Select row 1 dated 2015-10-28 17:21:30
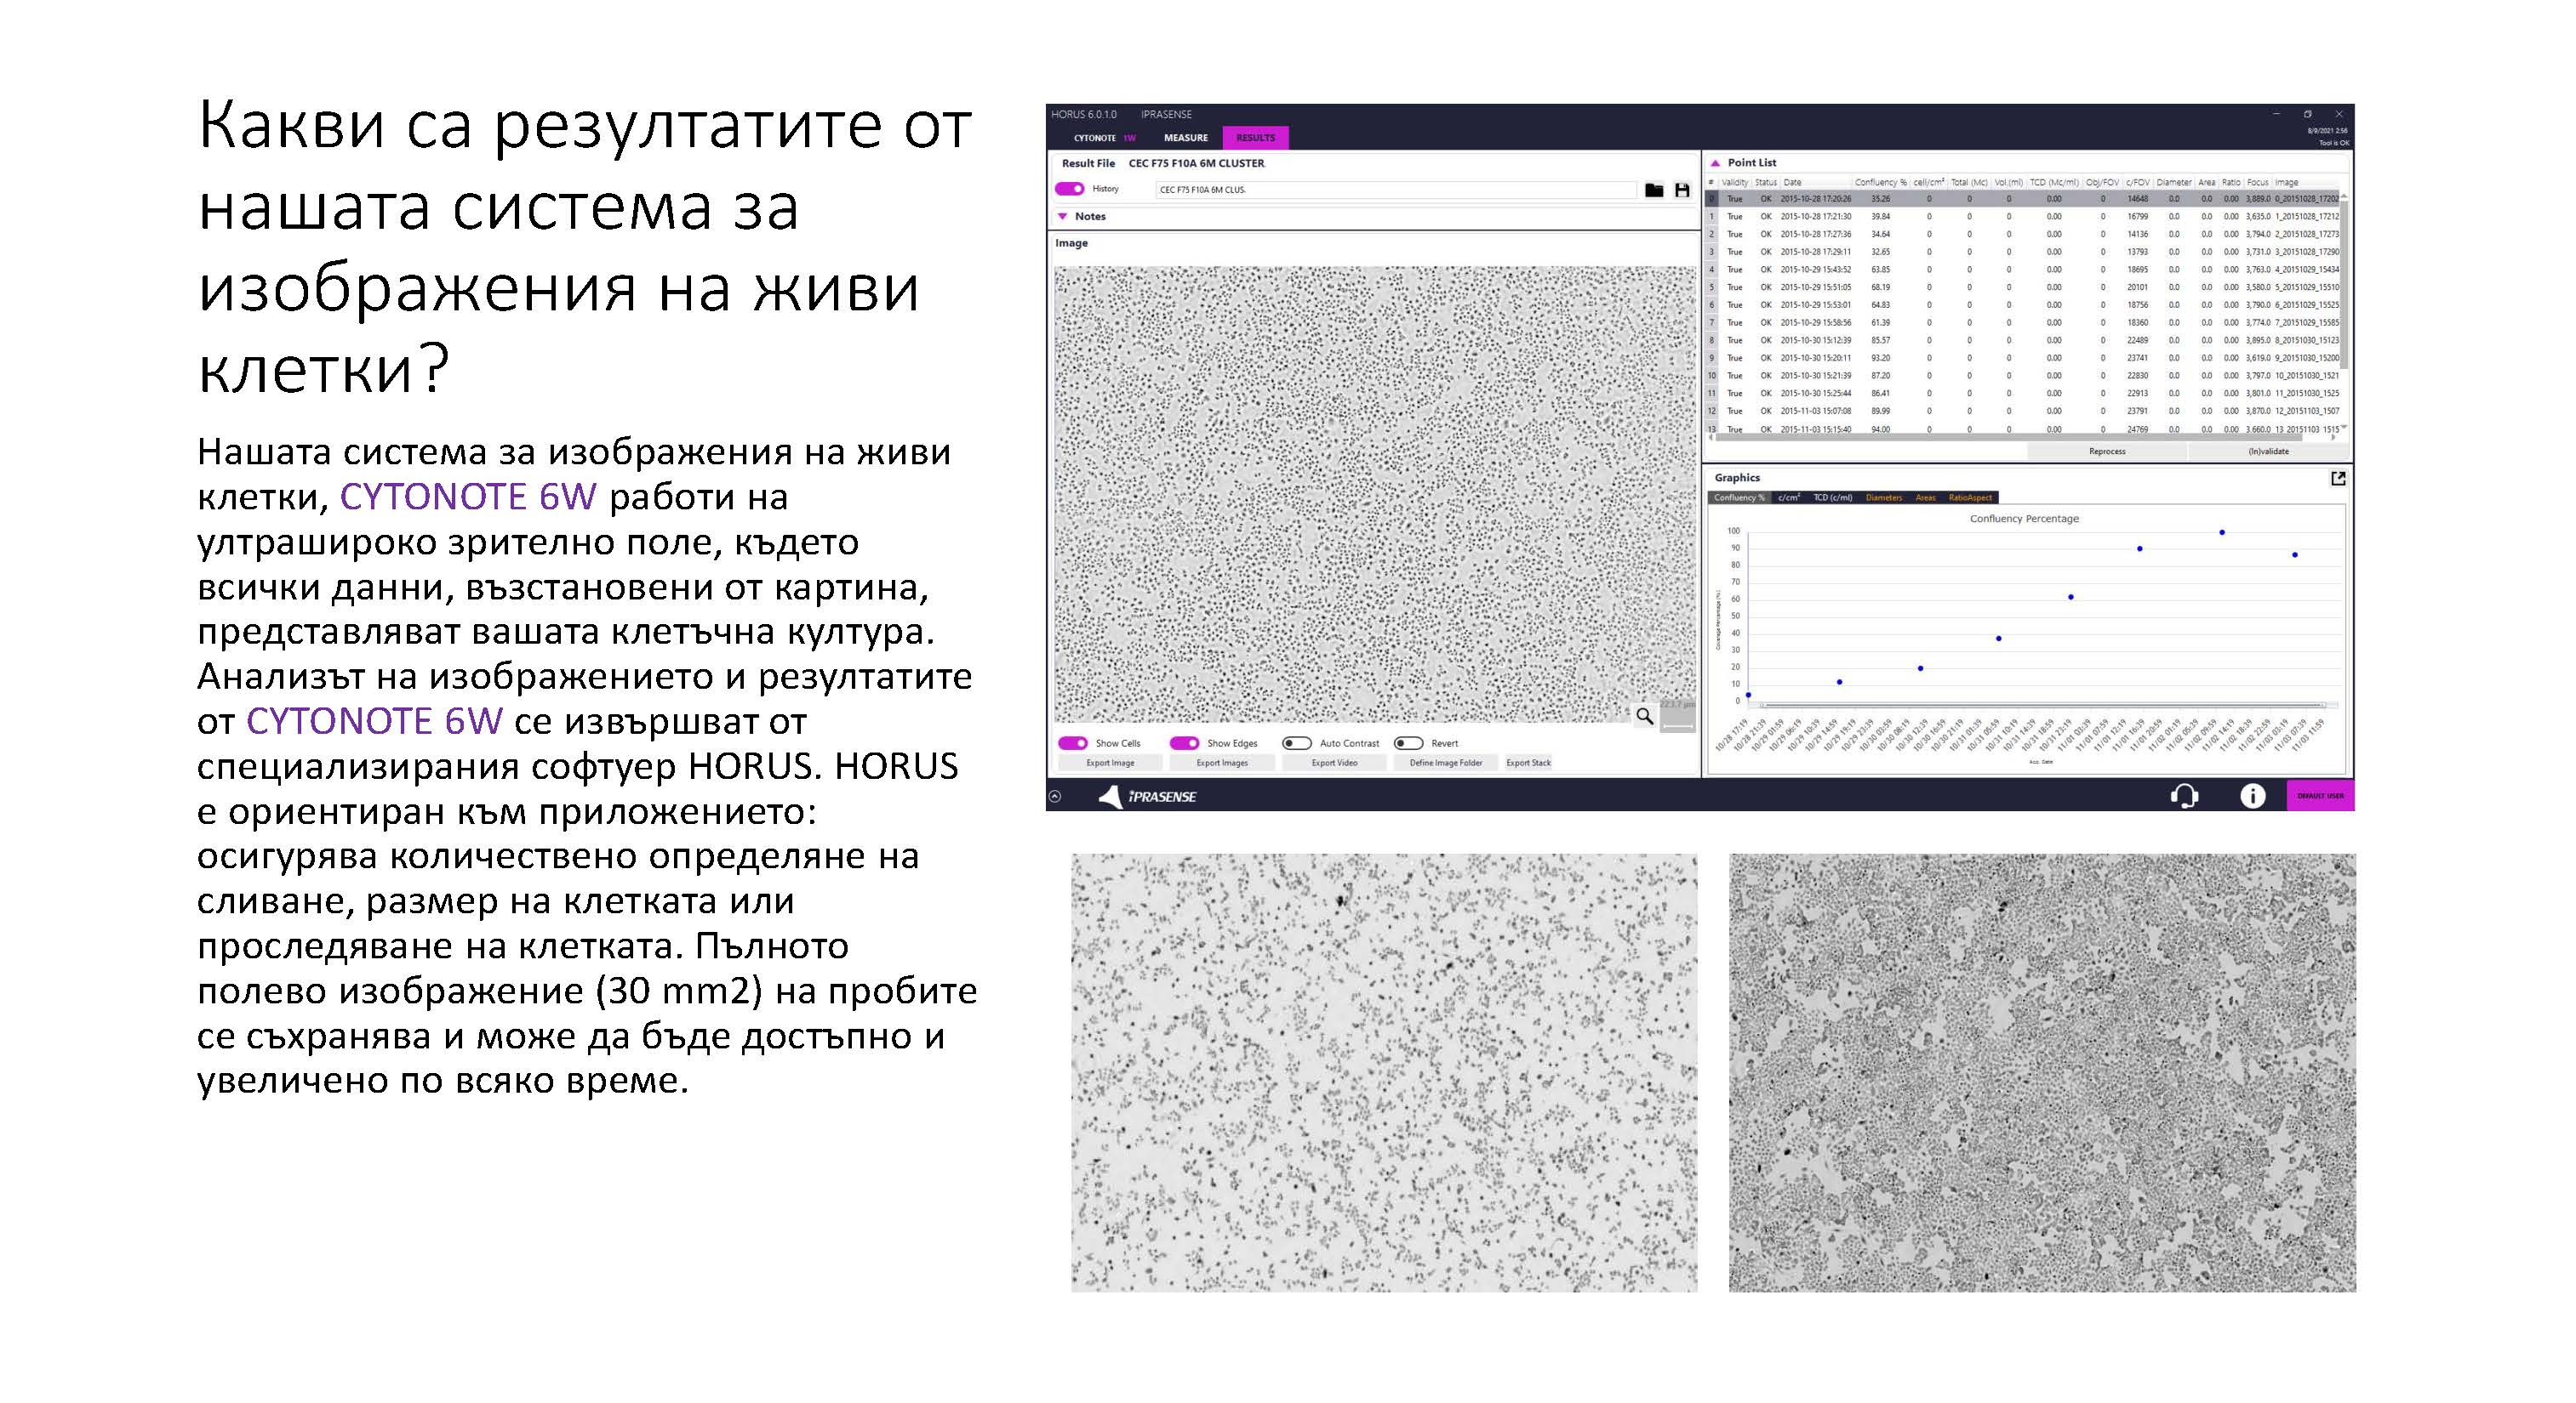Viewport: 2576px width, 1403px height. point(2022,217)
